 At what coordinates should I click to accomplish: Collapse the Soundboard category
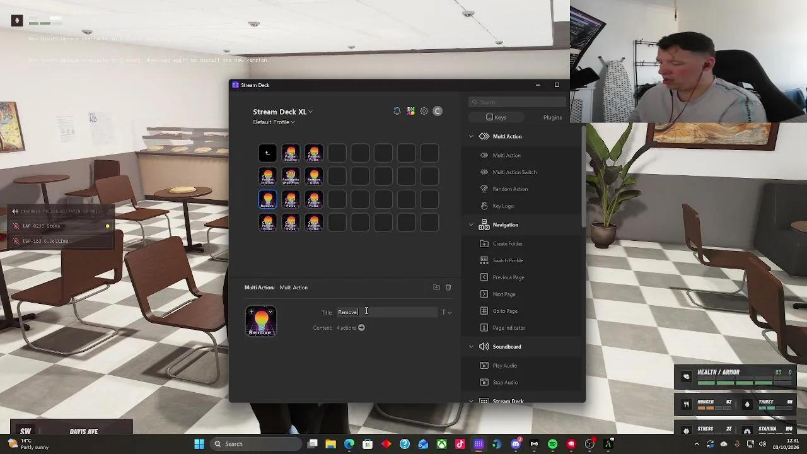tap(471, 347)
